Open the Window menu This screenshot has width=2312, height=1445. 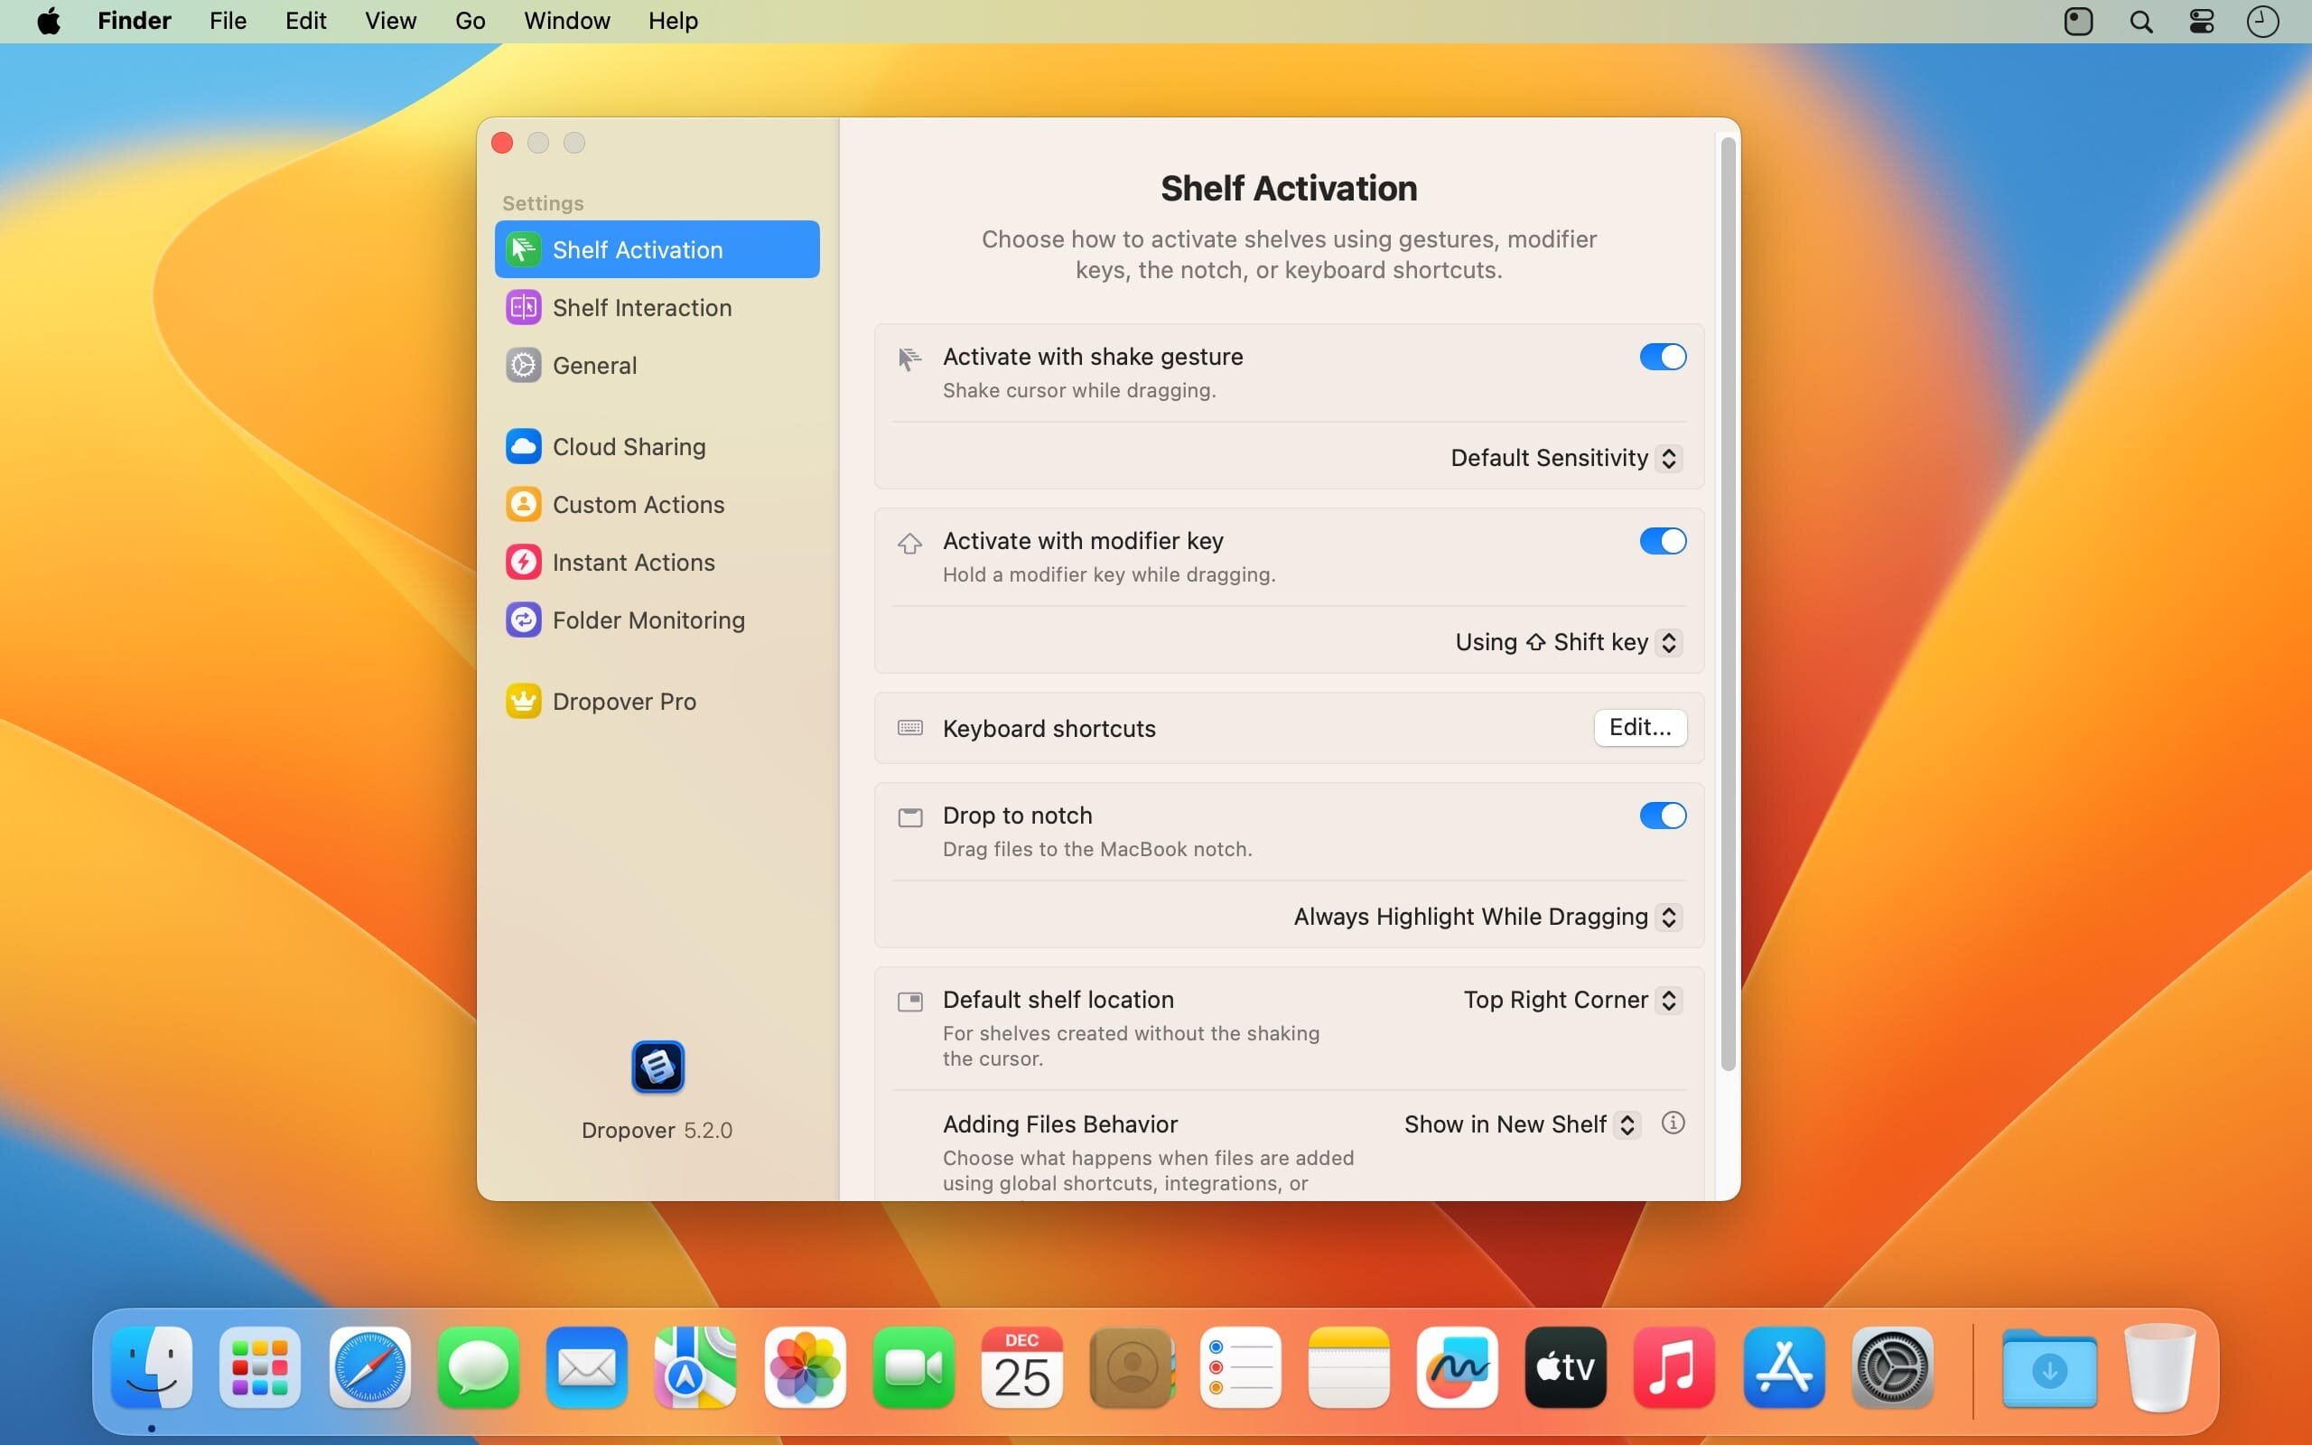point(566,21)
